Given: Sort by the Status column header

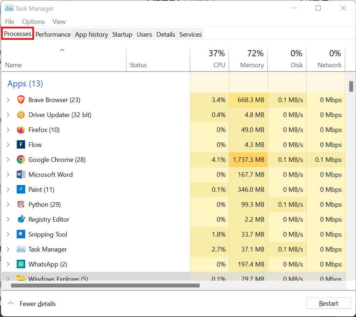Looking at the screenshot, I should point(158,59).
